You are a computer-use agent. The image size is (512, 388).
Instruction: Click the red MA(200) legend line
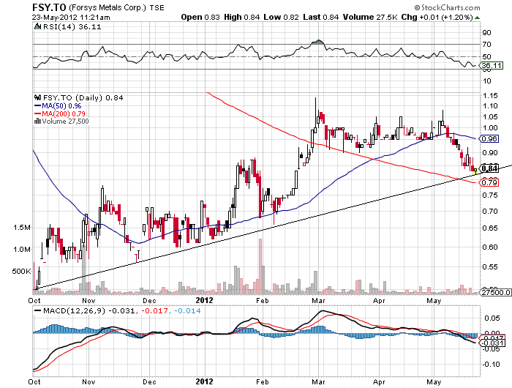(x=37, y=113)
